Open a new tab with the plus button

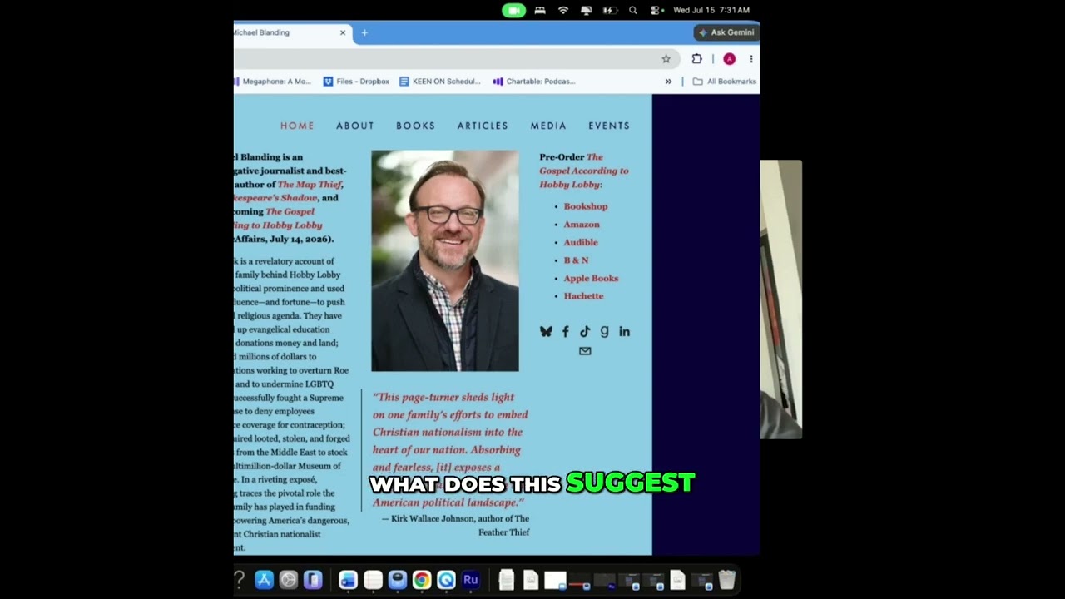364,32
